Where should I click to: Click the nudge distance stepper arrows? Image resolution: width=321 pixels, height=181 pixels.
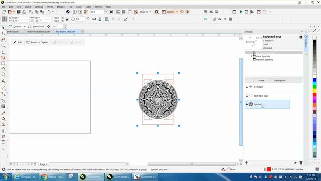[x=65, y=27]
